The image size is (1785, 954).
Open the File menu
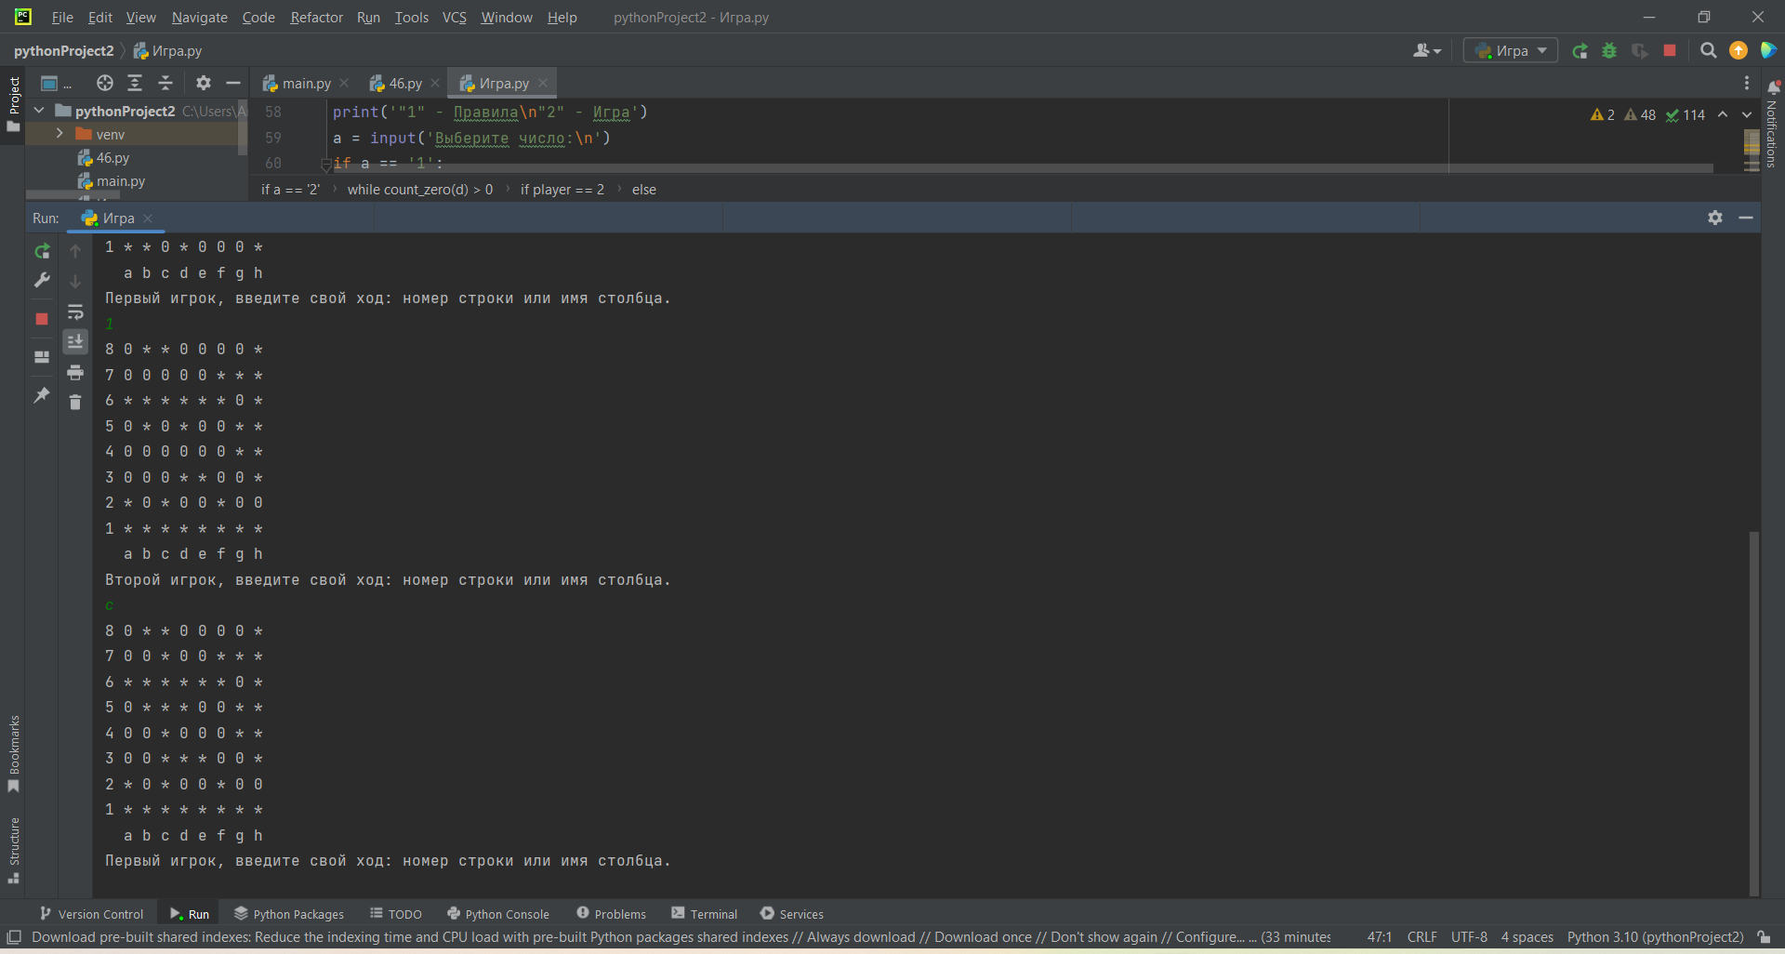point(62,18)
